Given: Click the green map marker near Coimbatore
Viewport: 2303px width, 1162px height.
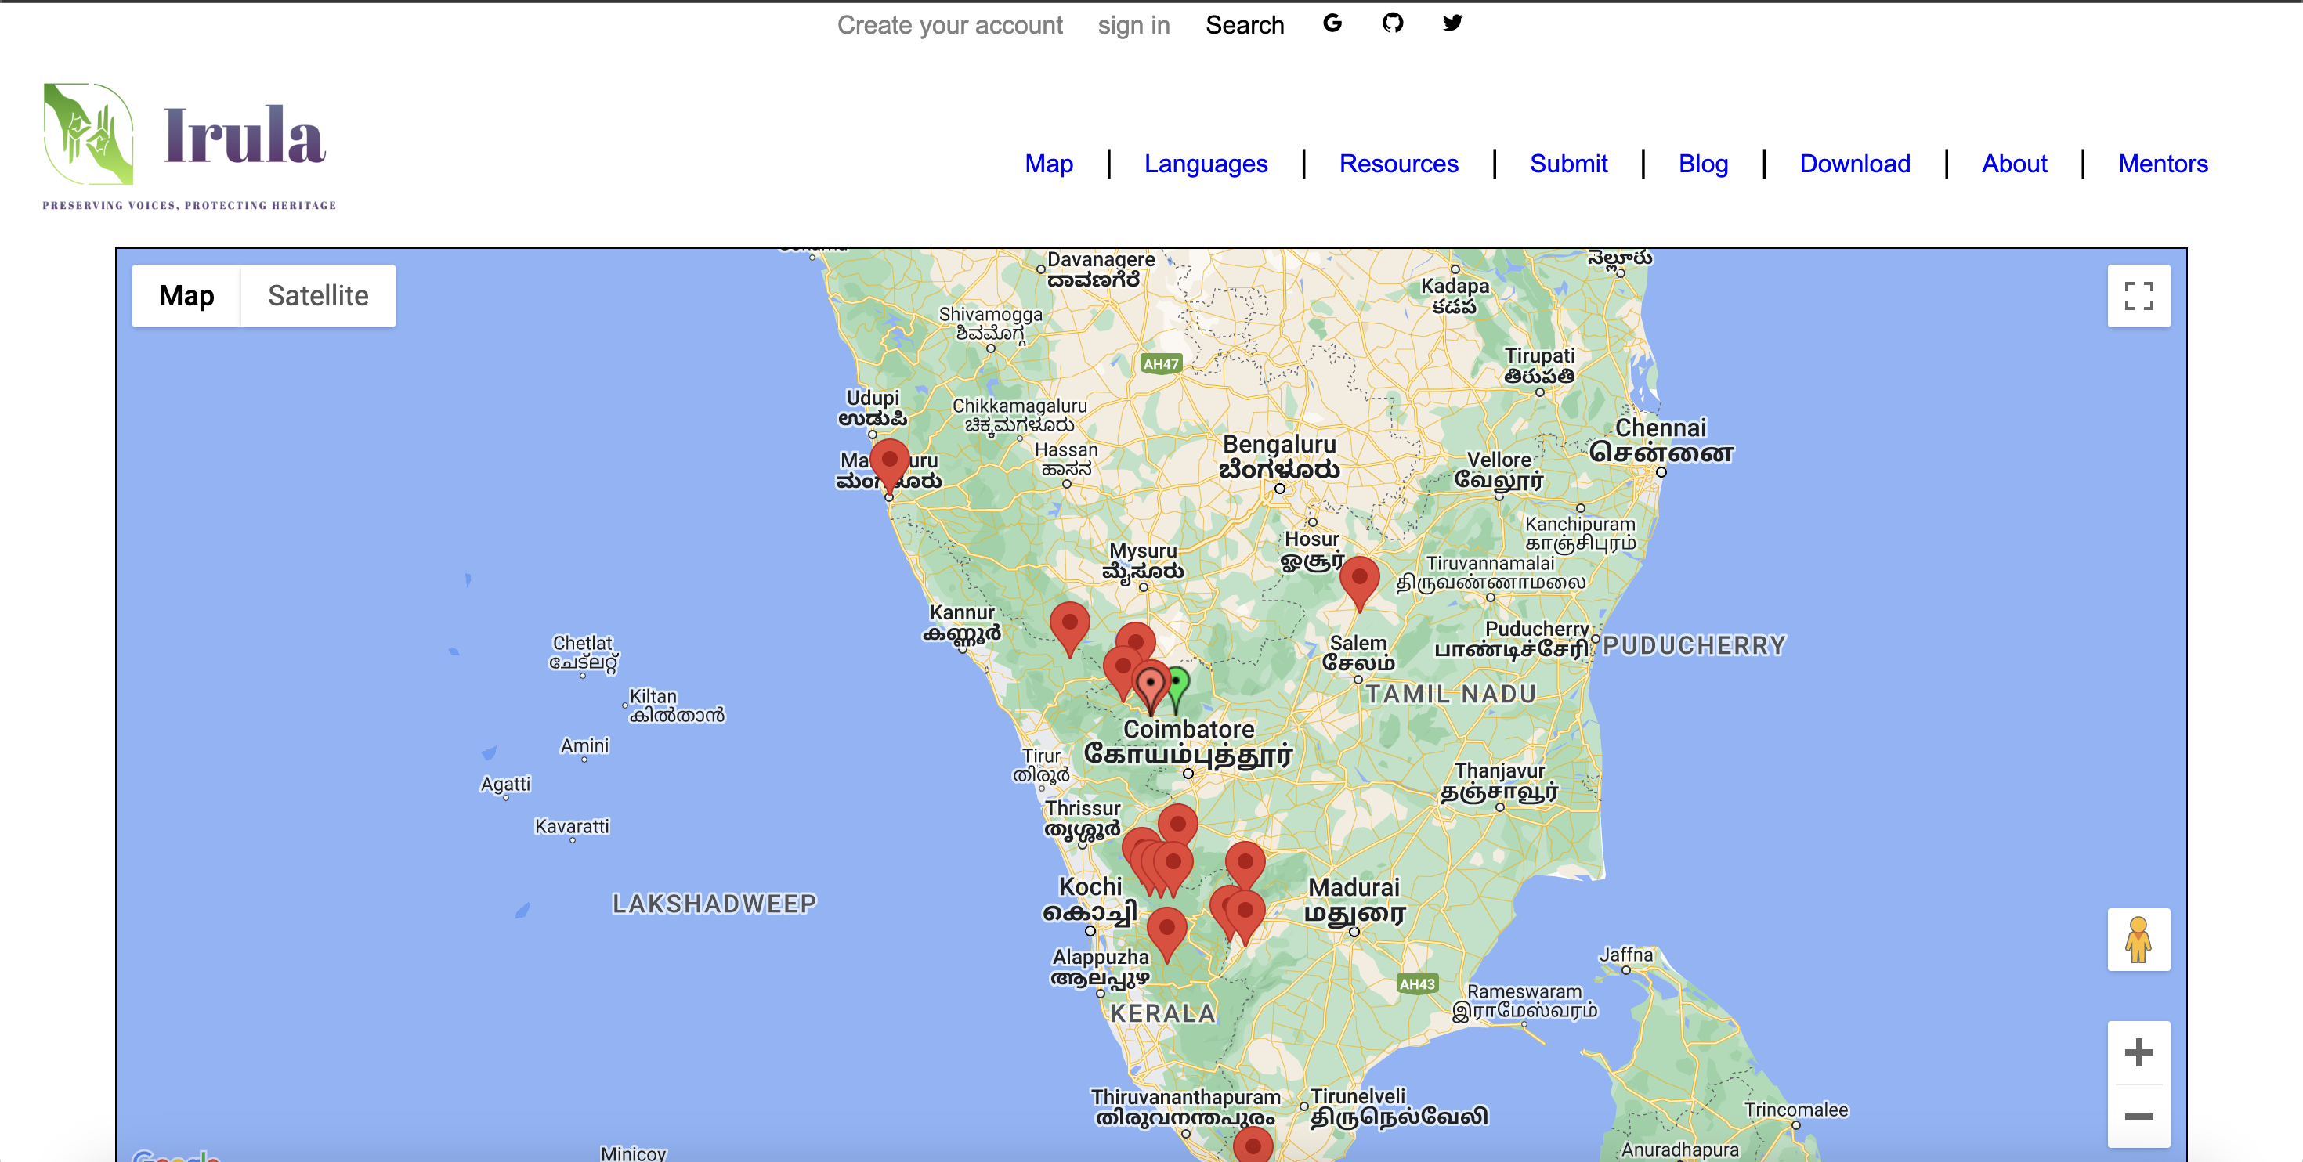Looking at the screenshot, I should (1179, 683).
